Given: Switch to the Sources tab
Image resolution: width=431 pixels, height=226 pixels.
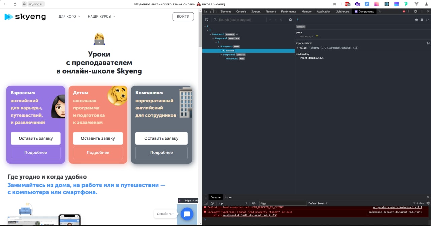Looking at the screenshot, I should point(256,11).
